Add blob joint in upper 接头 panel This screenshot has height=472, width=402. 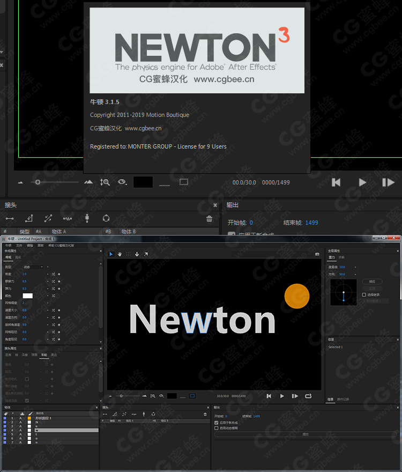point(106,218)
